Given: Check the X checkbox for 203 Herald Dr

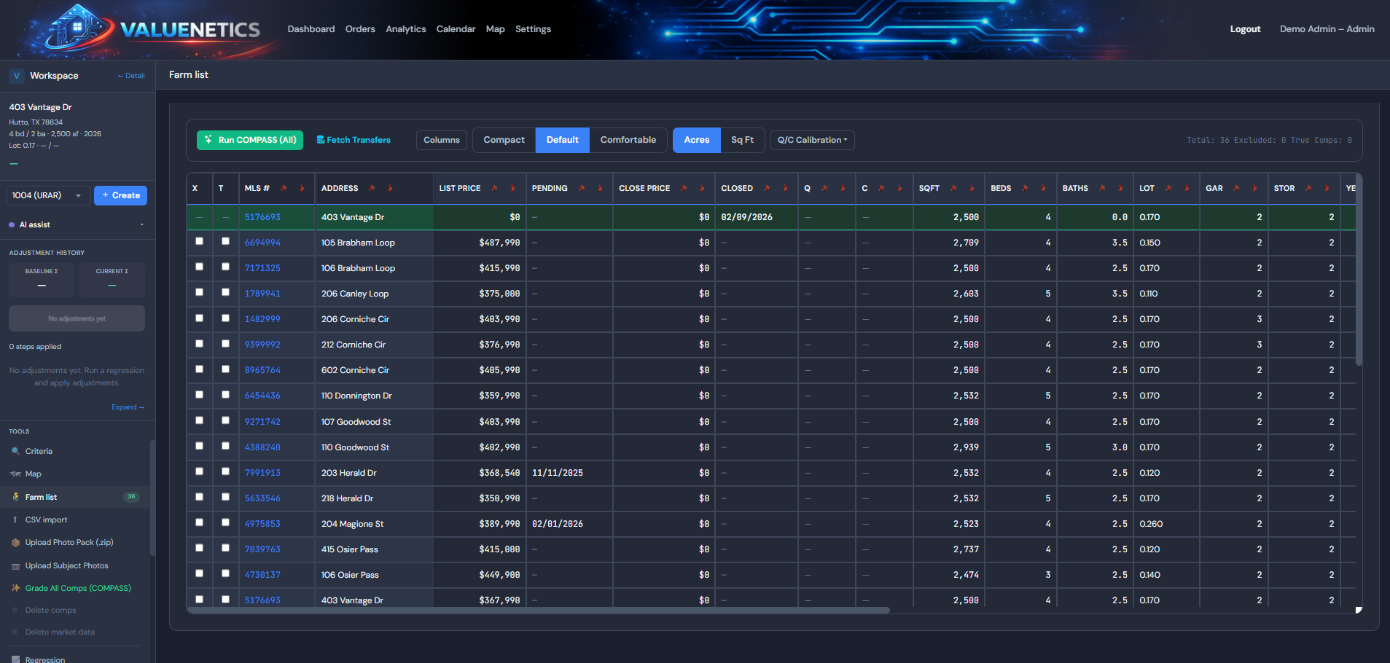Looking at the screenshot, I should (x=199, y=471).
